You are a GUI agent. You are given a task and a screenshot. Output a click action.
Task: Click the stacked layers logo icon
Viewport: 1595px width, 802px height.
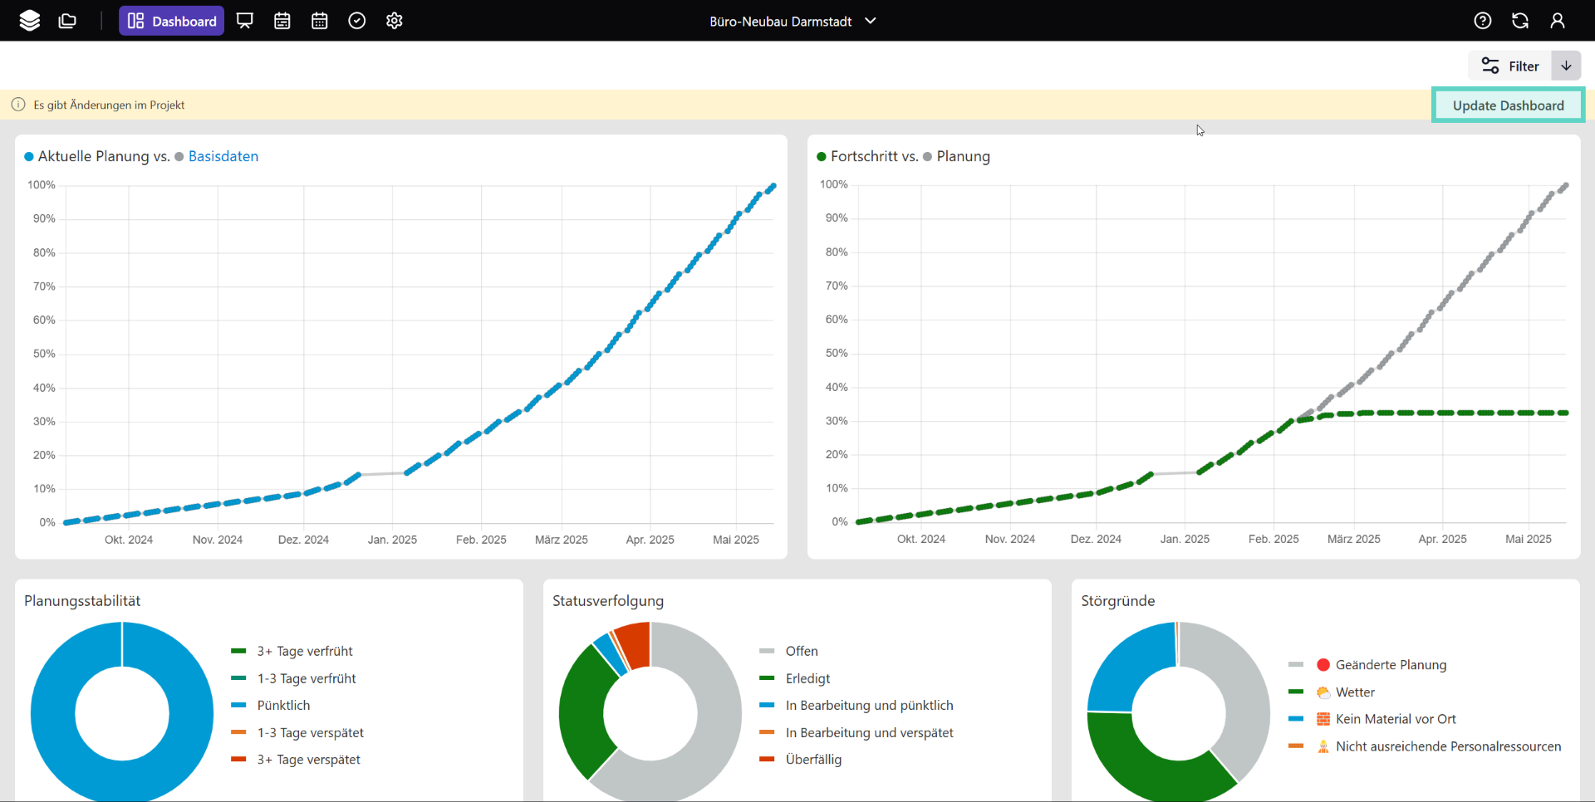[30, 21]
